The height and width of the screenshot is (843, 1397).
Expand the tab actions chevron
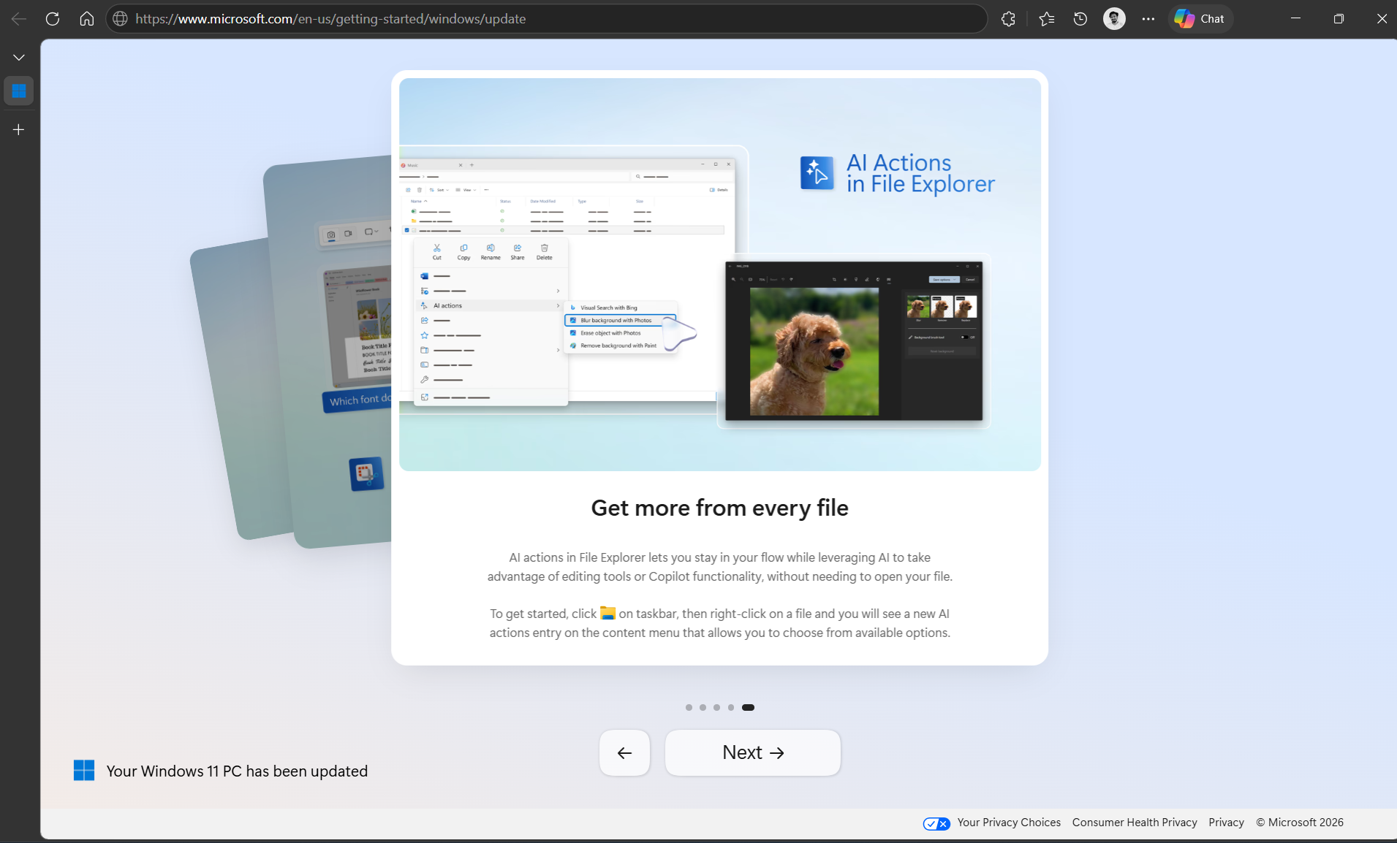click(x=18, y=56)
